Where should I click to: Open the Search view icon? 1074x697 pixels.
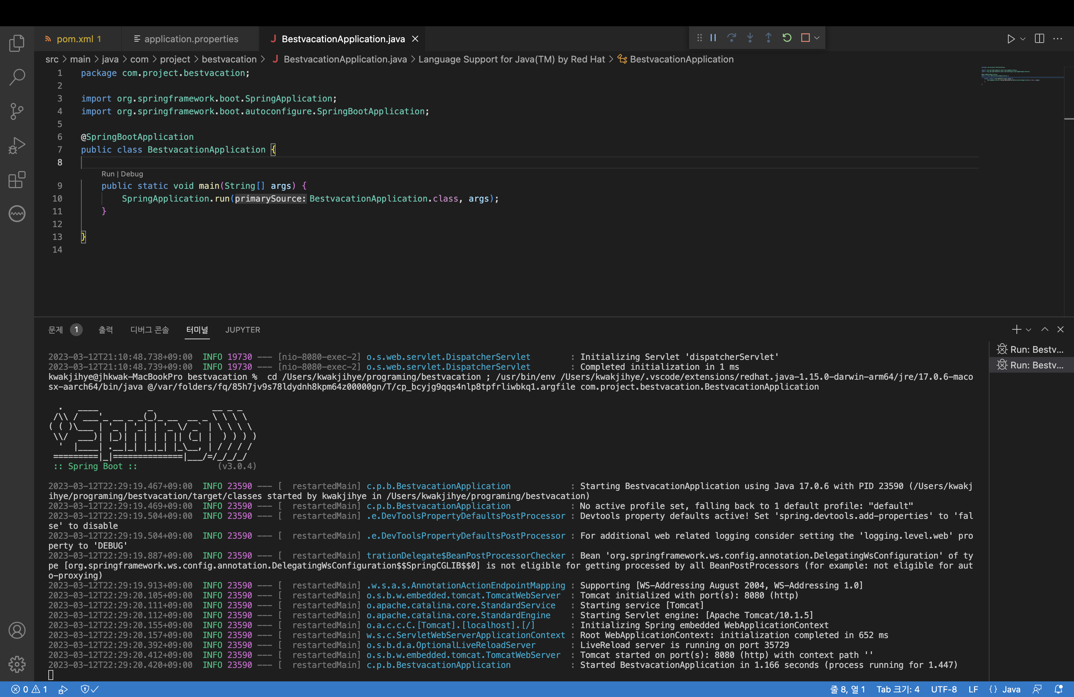point(17,77)
